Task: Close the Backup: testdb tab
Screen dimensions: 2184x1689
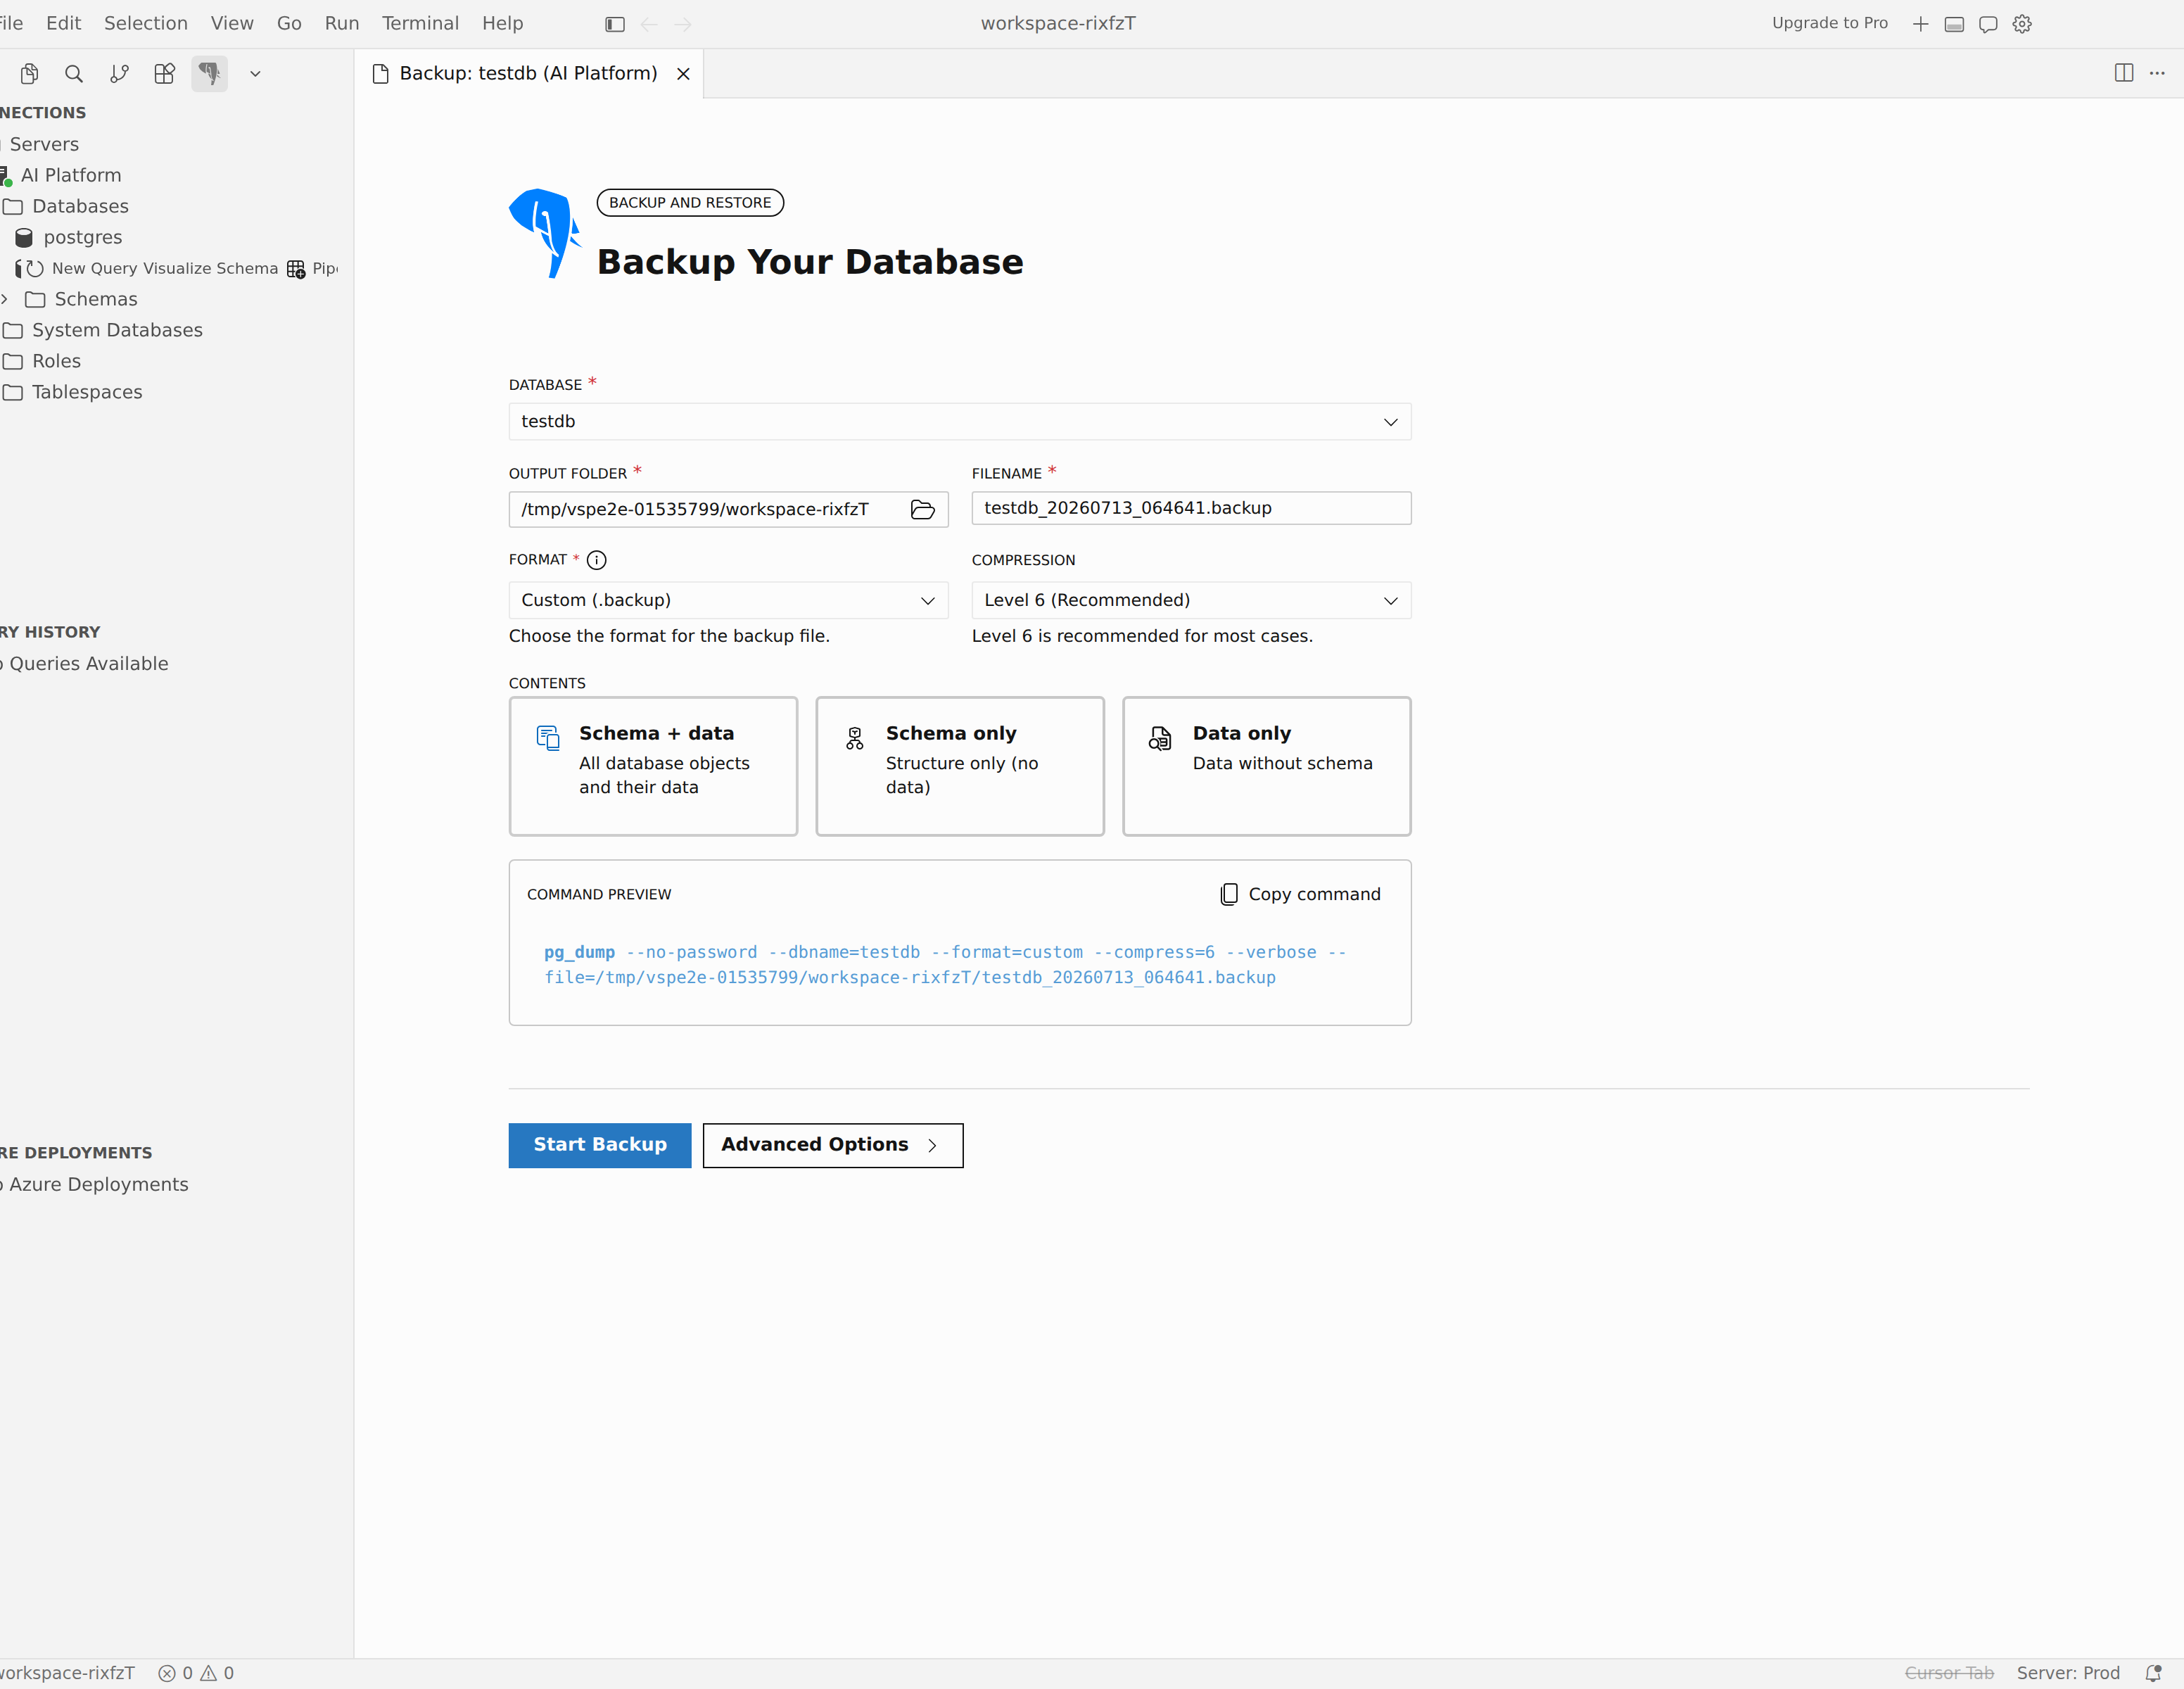Action: pos(683,74)
